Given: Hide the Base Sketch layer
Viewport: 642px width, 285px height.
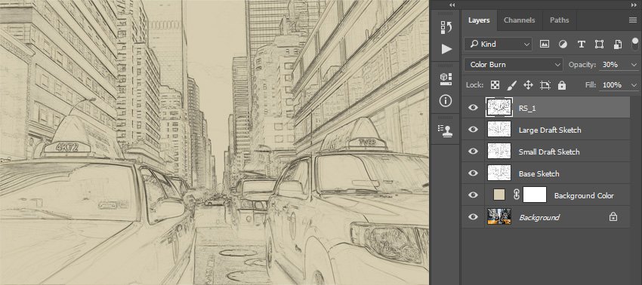Looking at the screenshot, I should [x=473, y=173].
